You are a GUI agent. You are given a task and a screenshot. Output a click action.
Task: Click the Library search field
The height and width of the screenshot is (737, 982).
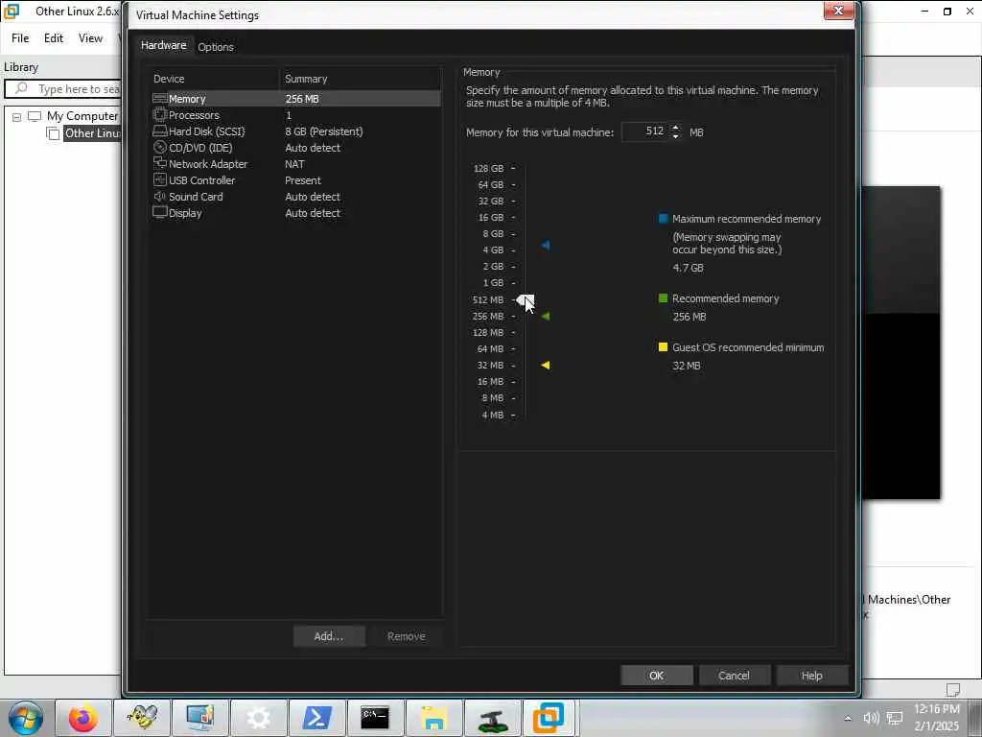63,89
